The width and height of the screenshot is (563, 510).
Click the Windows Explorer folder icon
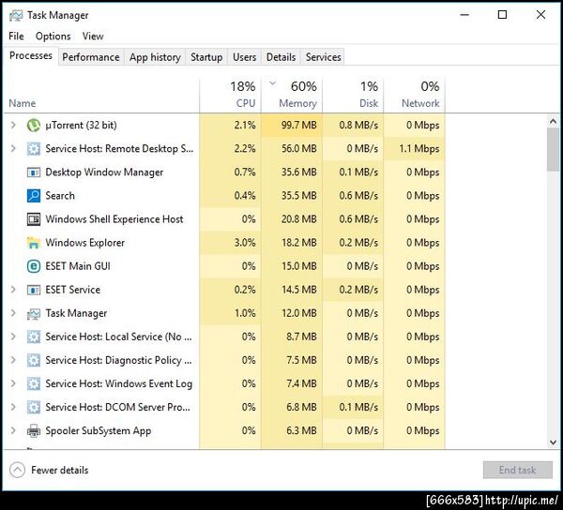[34, 243]
